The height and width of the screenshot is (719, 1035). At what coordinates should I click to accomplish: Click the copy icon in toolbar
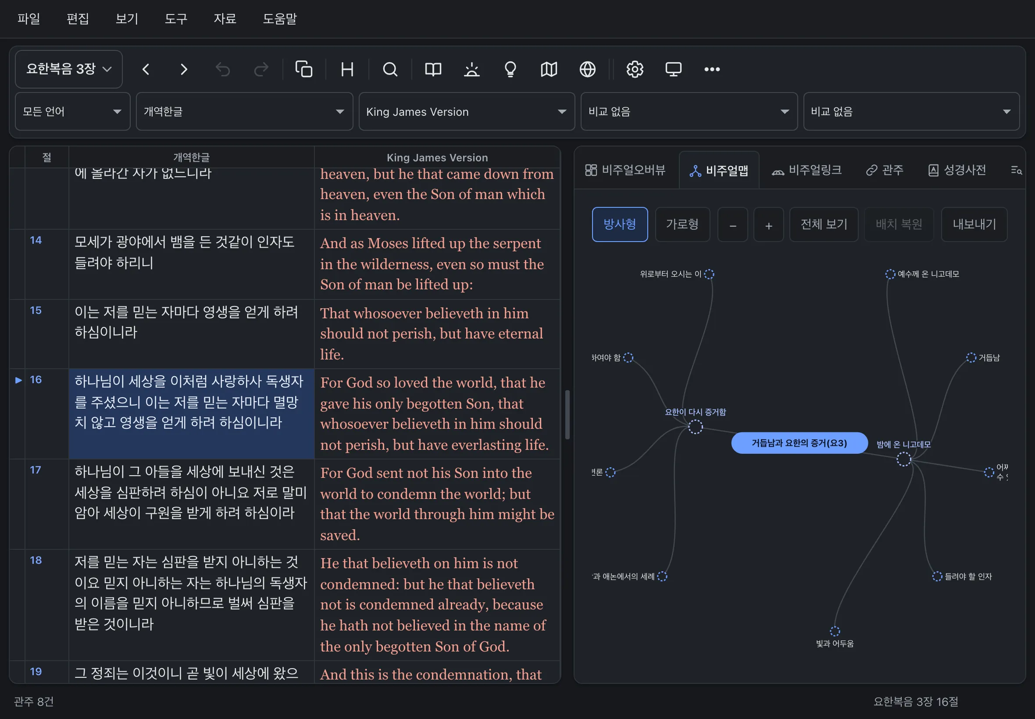[x=303, y=69]
